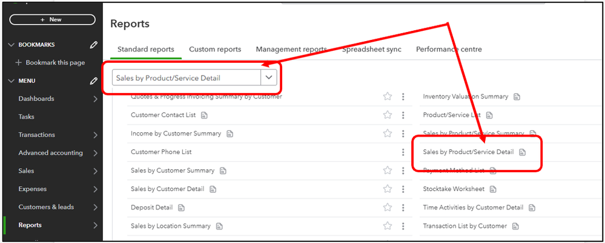Select the Standard reports tab
Image resolution: width=605 pixels, height=243 pixels.
tap(146, 50)
